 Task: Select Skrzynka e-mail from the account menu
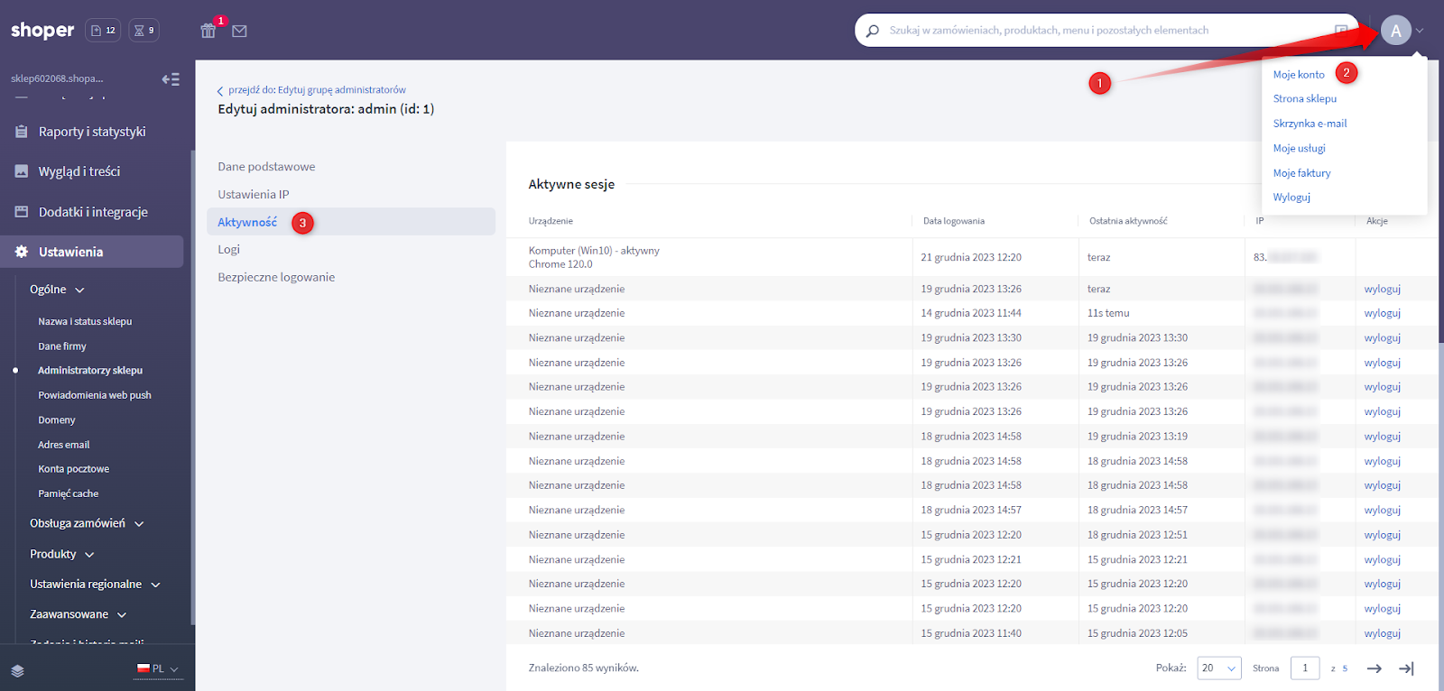pos(1310,124)
